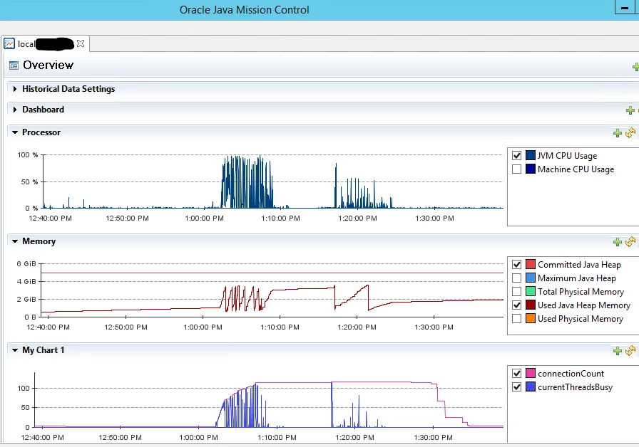Click the Processor chart refresh arrows icon

click(x=630, y=132)
